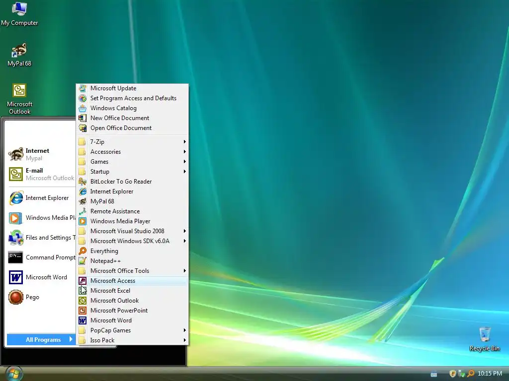The width and height of the screenshot is (509, 381).
Task: Click the Microsoft Excel label in the programs list
Action: [110, 291]
